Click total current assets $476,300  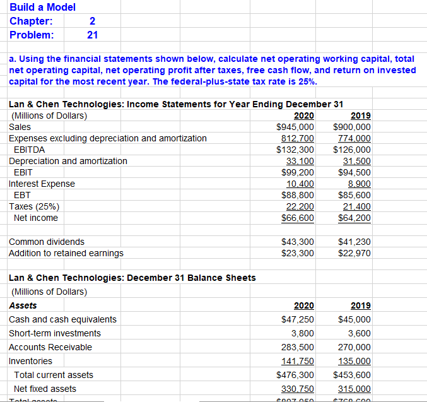tap(295, 375)
